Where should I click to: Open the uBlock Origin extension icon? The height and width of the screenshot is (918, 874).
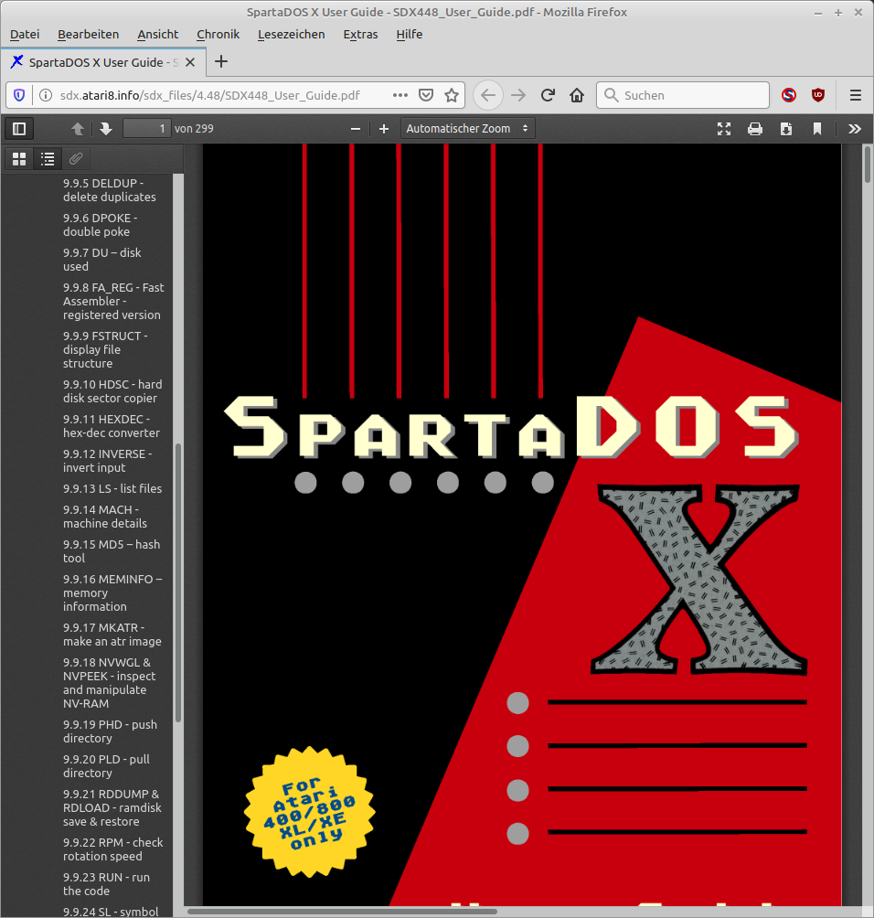tap(818, 95)
